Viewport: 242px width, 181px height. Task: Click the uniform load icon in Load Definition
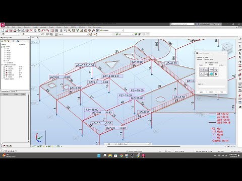pyautogui.click(x=202, y=69)
